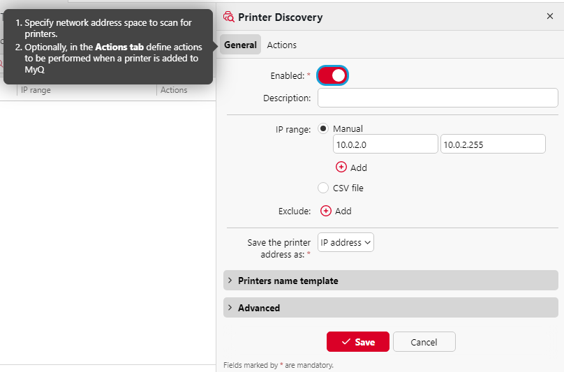The height and width of the screenshot is (372, 564).
Task: Click the Printer Discovery magnifier icon
Action: coord(228,17)
